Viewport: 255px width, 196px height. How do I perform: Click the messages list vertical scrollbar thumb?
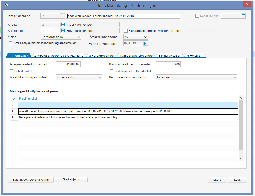(x=241, y=125)
